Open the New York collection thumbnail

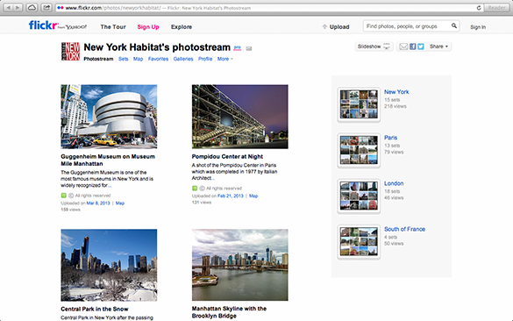359,104
